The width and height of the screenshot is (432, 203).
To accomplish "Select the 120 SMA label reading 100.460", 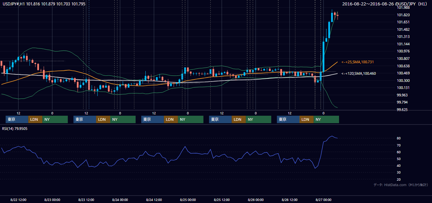I will click(x=358, y=73).
